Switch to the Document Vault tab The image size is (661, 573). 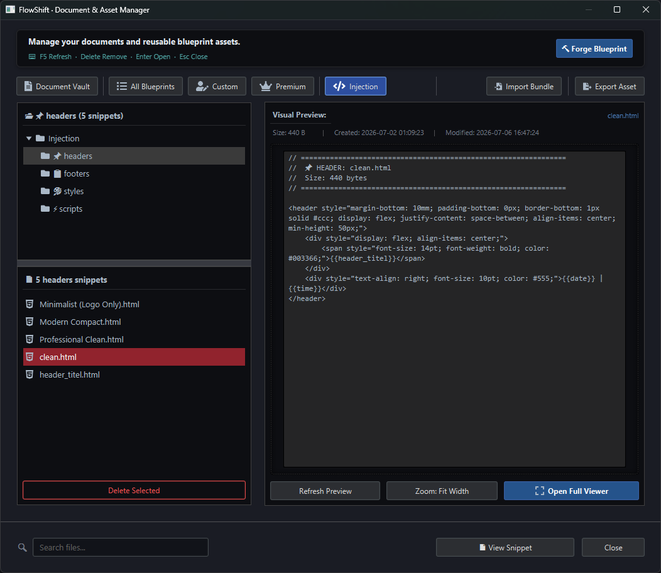[57, 87]
